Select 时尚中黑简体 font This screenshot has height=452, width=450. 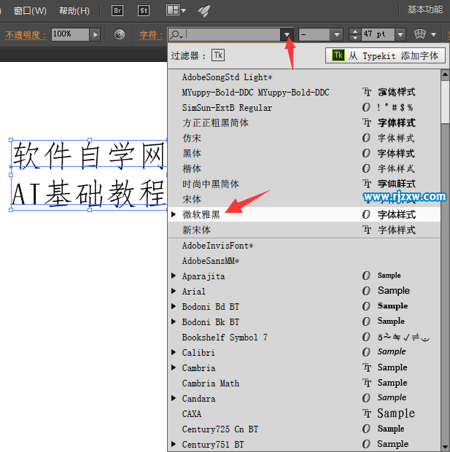tap(304, 184)
